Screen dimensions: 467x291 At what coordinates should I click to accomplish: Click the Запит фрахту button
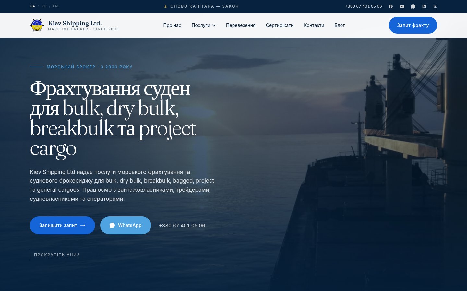pyautogui.click(x=413, y=25)
